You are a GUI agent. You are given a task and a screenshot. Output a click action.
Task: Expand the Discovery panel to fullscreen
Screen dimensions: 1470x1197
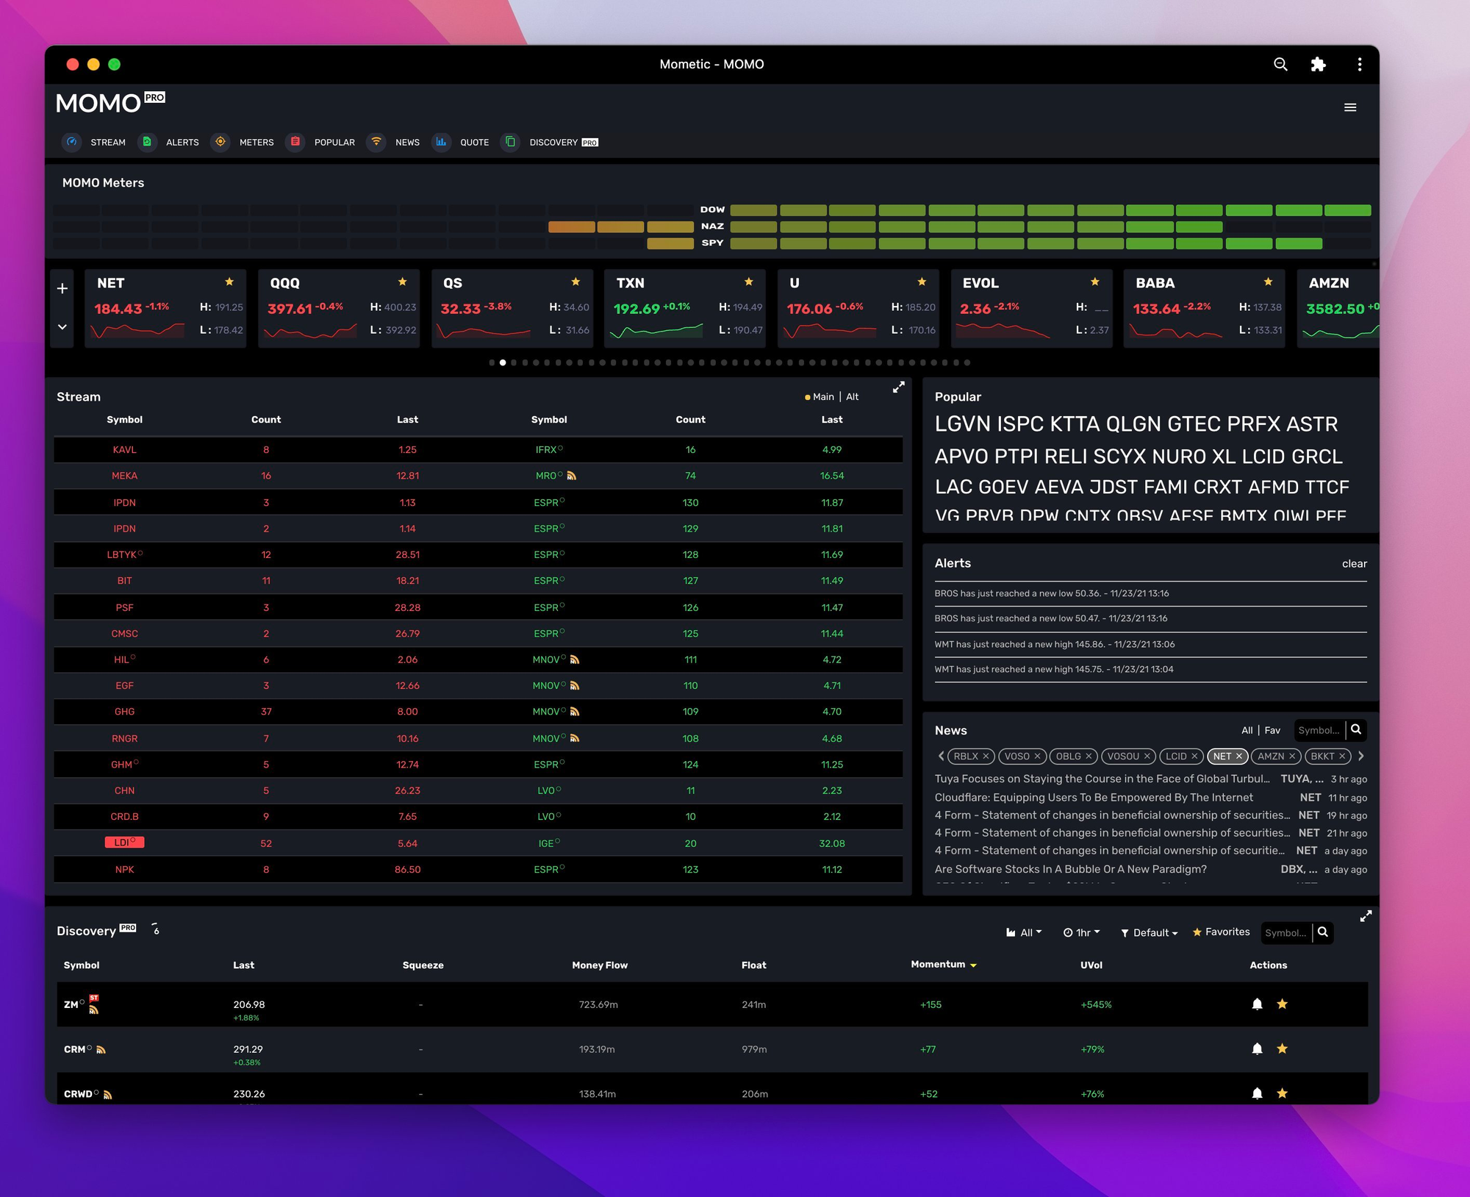click(x=1366, y=916)
